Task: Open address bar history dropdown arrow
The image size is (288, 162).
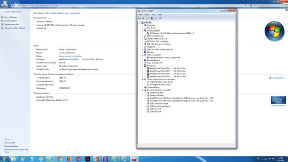Action: pos(245,6)
